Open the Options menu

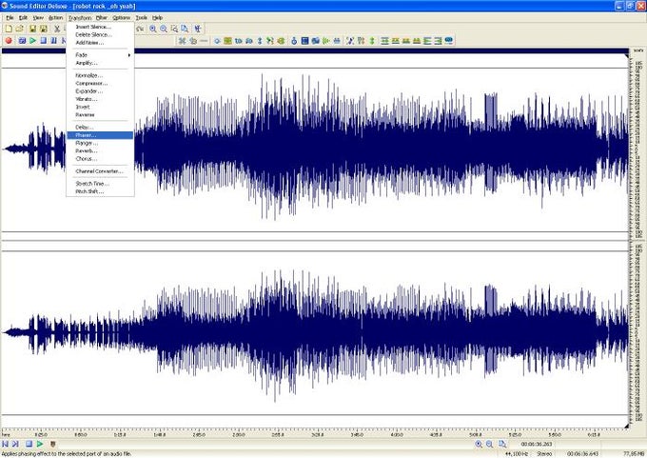point(122,18)
